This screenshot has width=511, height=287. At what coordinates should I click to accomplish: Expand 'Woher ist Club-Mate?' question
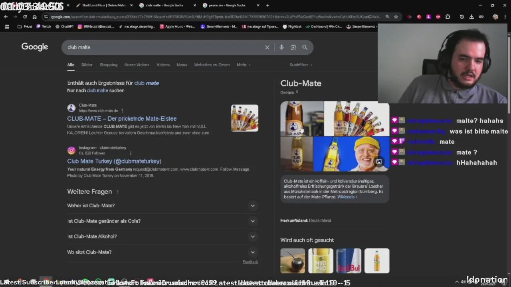(x=162, y=206)
